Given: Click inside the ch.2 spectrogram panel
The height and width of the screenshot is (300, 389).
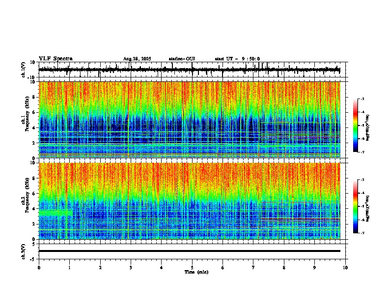Looking at the screenshot, I should [189, 201].
